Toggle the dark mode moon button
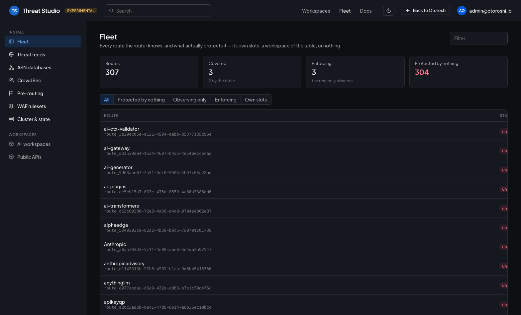The height and width of the screenshot is (315, 521). tap(389, 11)
